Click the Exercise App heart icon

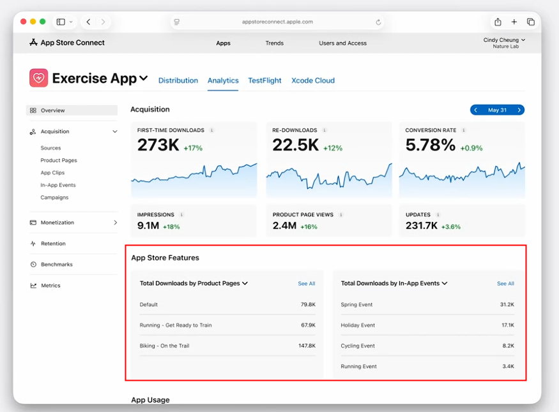(38, 78)
